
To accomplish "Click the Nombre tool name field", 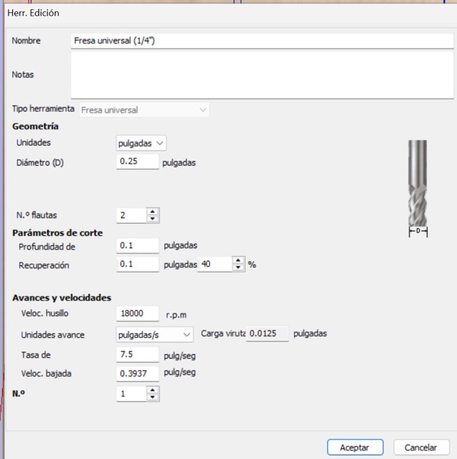I will [x=262, y=41].
